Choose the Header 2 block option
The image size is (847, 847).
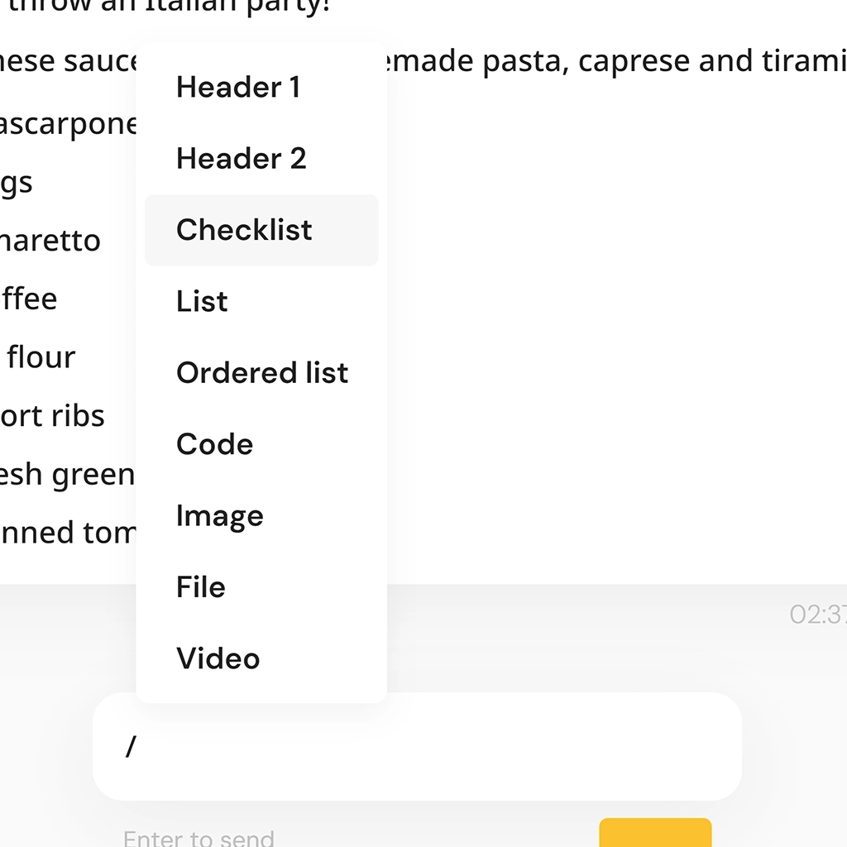click(x=241, y=158)
